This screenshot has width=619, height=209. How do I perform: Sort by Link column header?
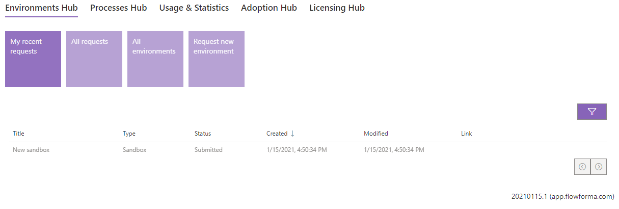pos(467,134)
